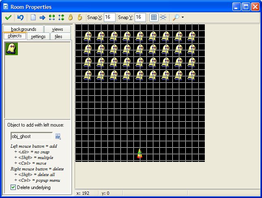Screen dimensions: 262x198
Task: Click the Snap Y input field
Action: (x=140, y=17)
